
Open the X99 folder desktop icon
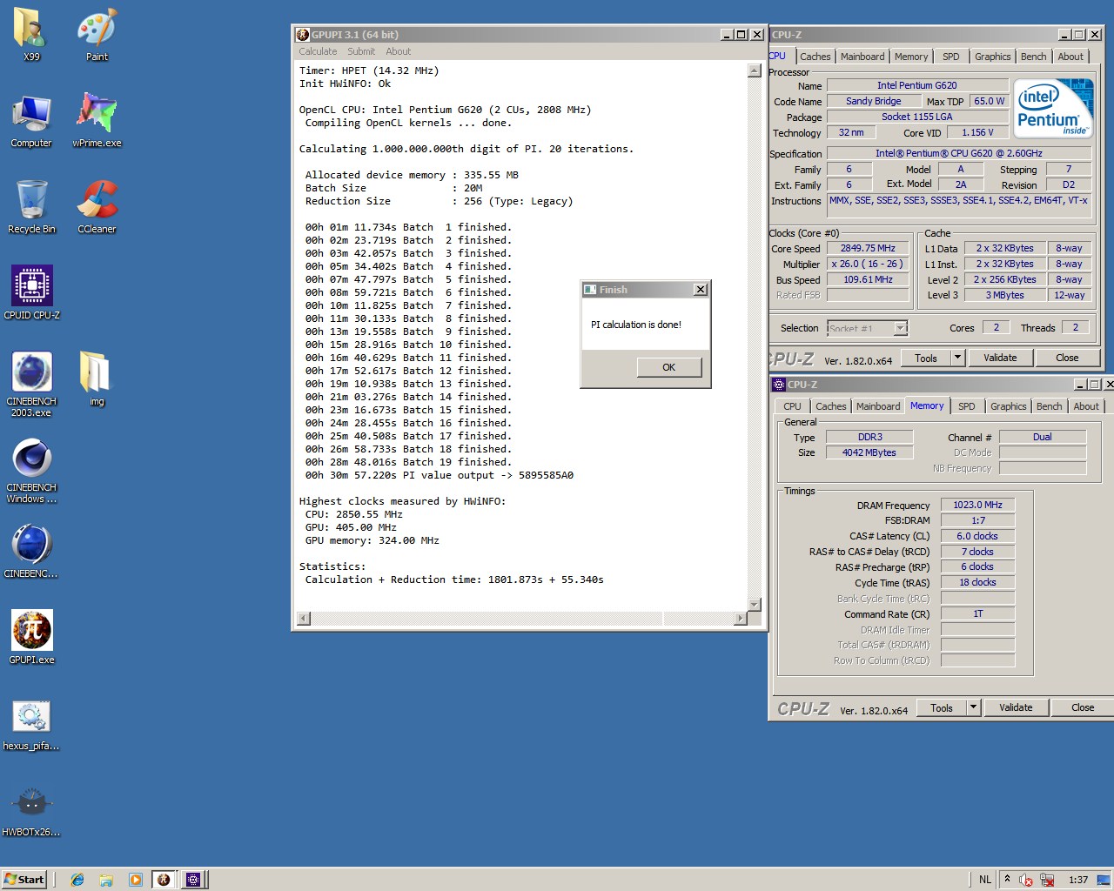coord(31,35)
